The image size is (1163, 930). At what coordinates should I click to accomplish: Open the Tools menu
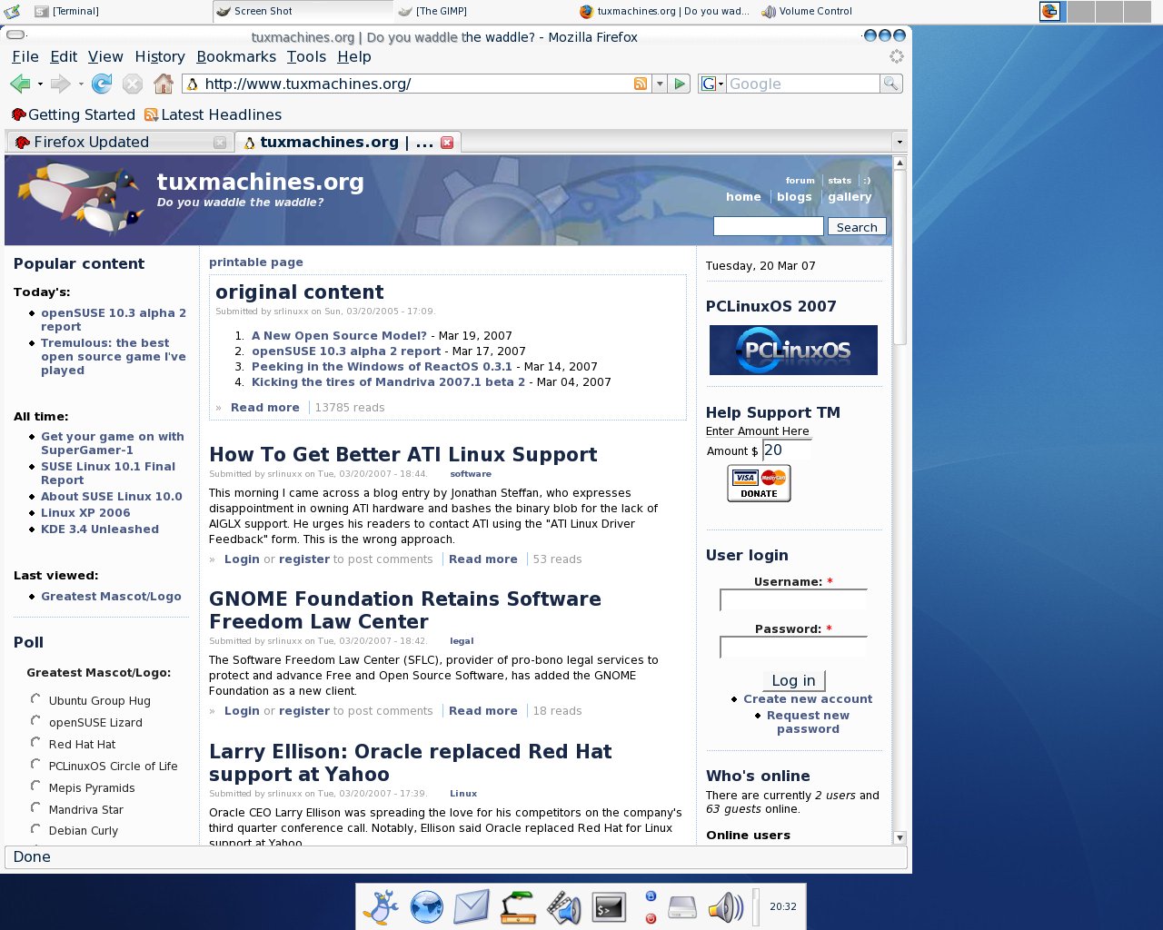(306, 56)
